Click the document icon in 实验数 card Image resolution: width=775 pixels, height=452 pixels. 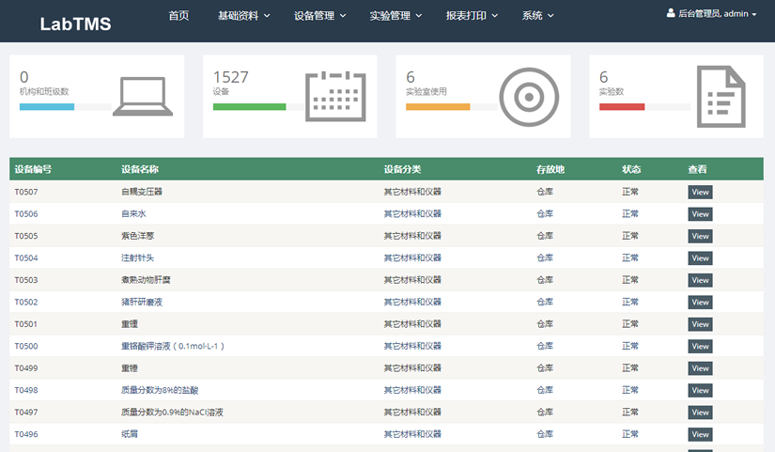(x=721, y=97)
